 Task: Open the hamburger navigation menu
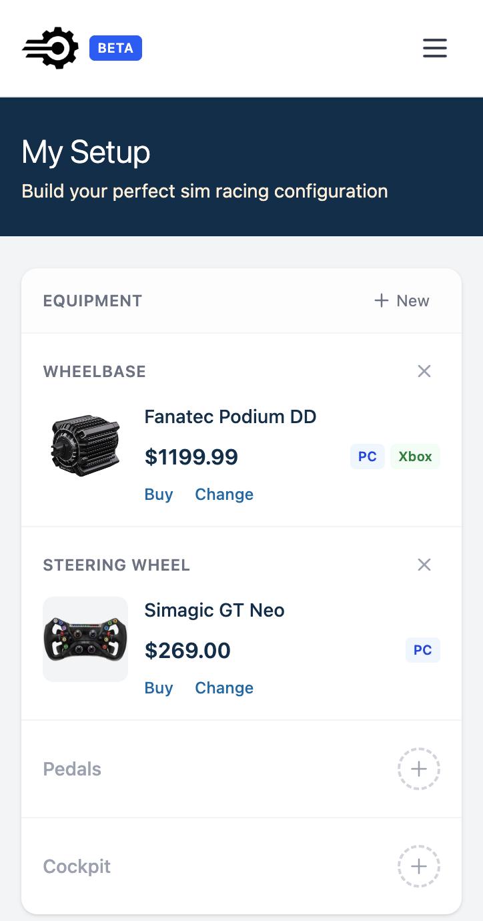tap(434, 48)
